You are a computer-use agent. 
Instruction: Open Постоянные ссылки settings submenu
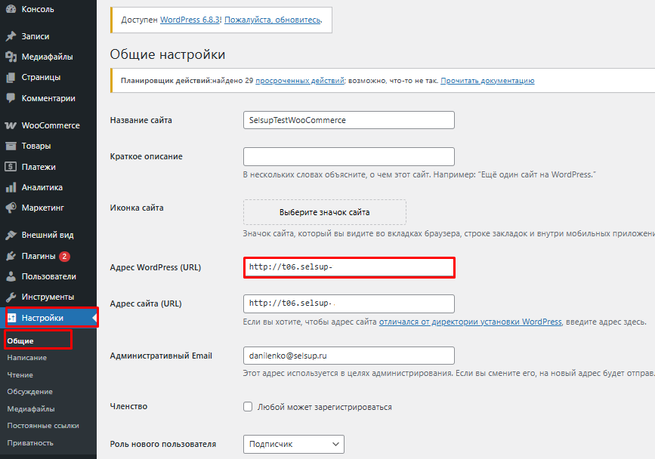(43, 426)
